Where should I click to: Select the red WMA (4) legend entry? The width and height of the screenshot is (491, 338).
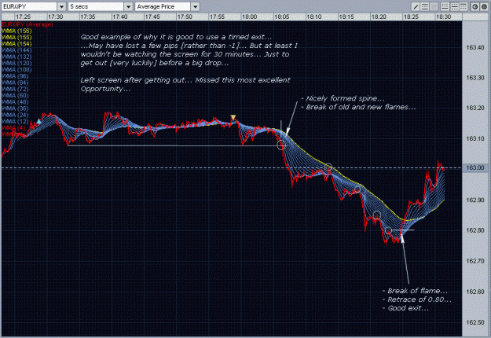[x=13, y=128]
